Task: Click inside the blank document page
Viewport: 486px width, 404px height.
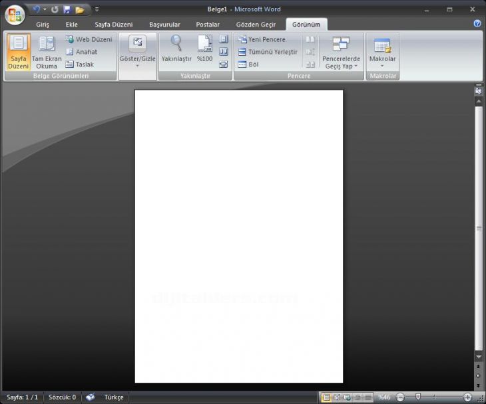Action: [238, 237]
